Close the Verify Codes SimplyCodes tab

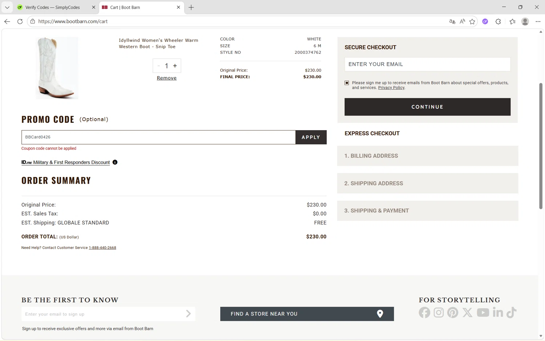(93, 7)
